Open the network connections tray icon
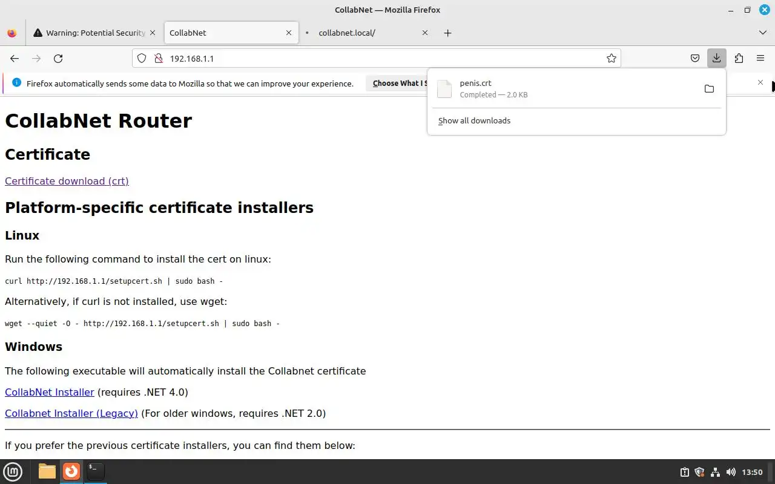This screenshot has width=775, height=484. click(715, 472)
